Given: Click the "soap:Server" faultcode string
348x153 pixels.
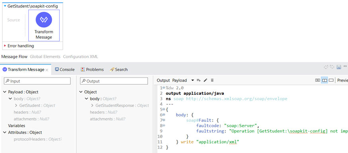Looking at the screenshot, I should click(241, 126).
